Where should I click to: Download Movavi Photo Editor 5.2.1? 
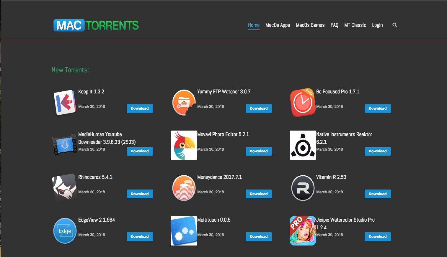pos(259,151)
